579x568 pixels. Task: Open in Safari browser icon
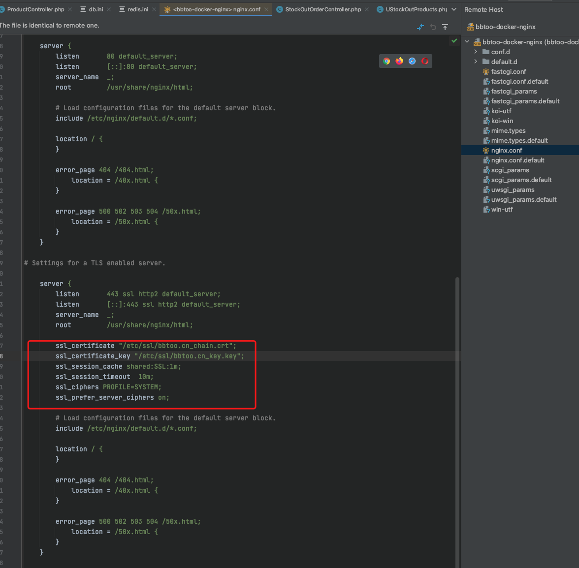(x=412, y=61)
